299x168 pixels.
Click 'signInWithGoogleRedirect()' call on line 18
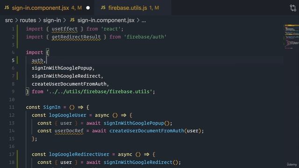pyautogui.click(x=141, y=162)
